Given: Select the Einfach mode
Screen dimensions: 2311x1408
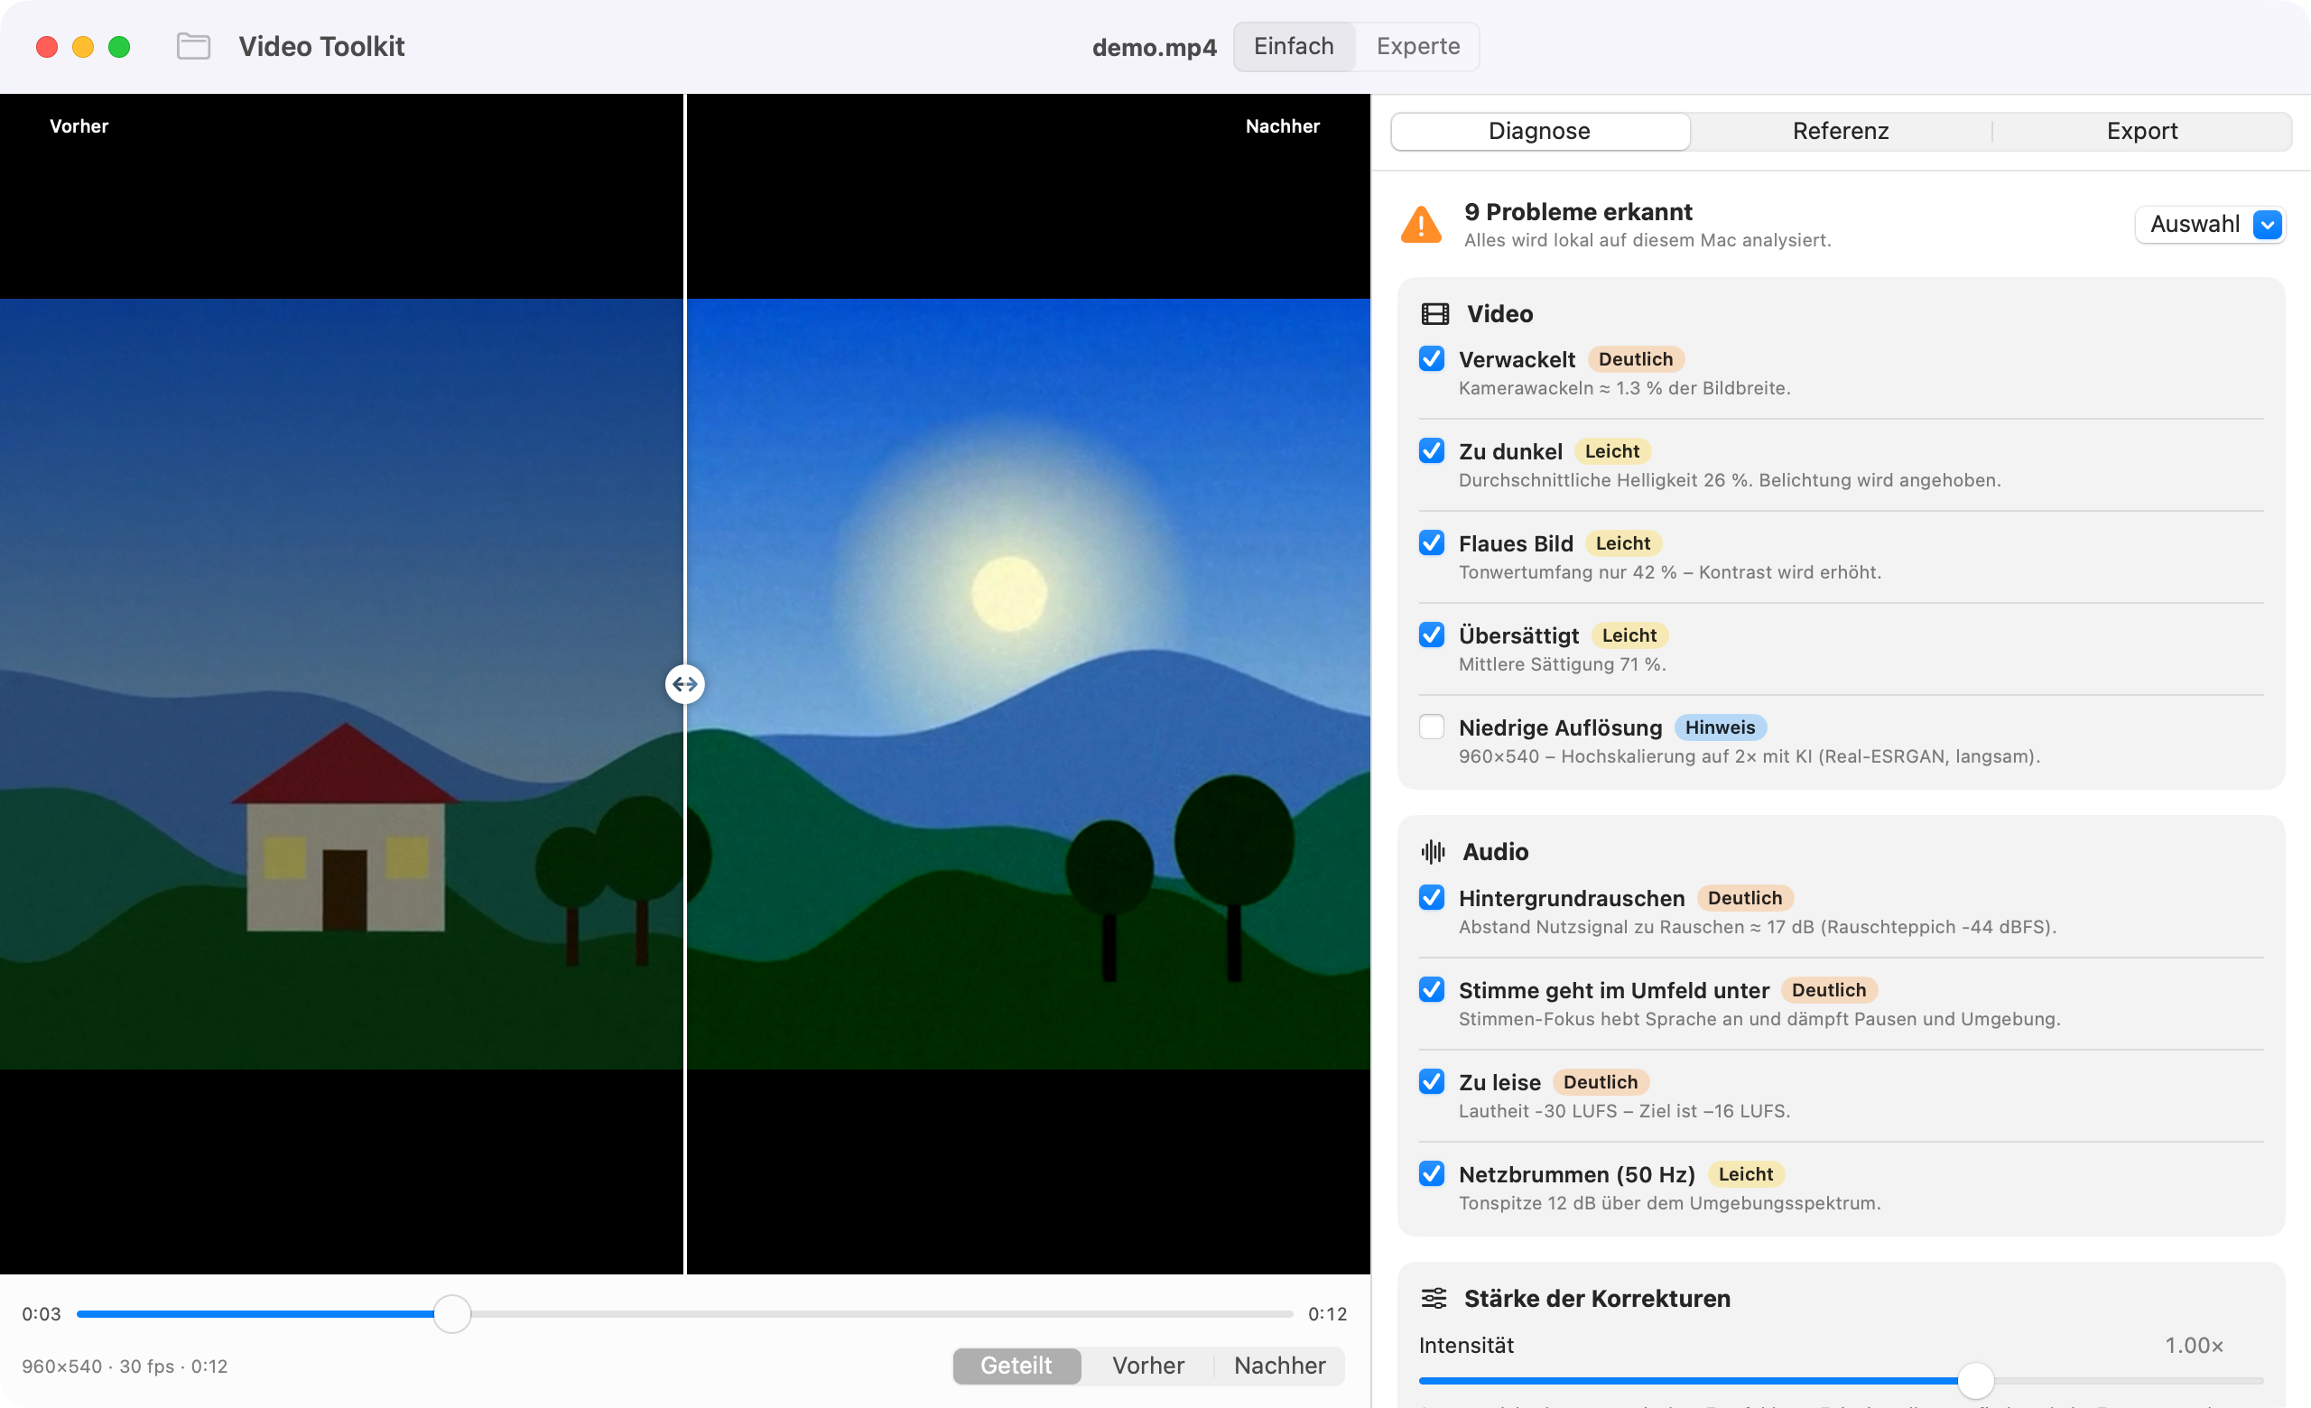Looking at the screenshot, I should click(1294, 46).
